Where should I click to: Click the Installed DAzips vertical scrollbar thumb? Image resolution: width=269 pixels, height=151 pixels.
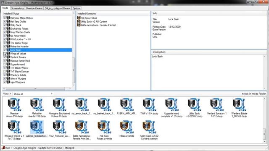point(74,70)
